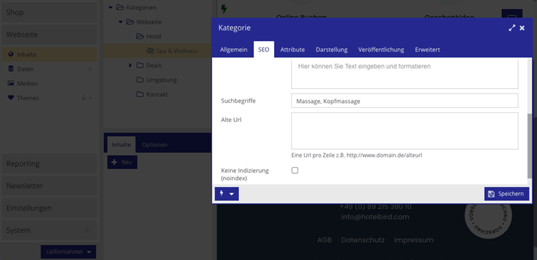Select the Hotel category in tree
The width and height of the screenshot is (537, 260).
154,36
